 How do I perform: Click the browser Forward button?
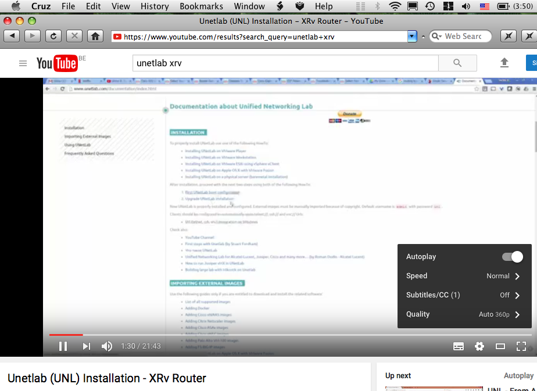point(33,36)
